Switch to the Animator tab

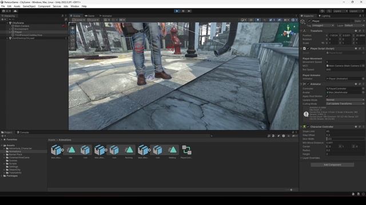coord(106,16)
